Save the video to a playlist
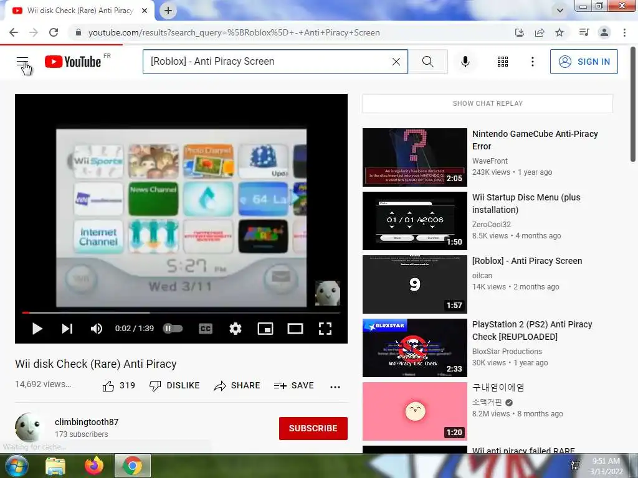The width and height of the screenshot is (638, 478). 294,386
